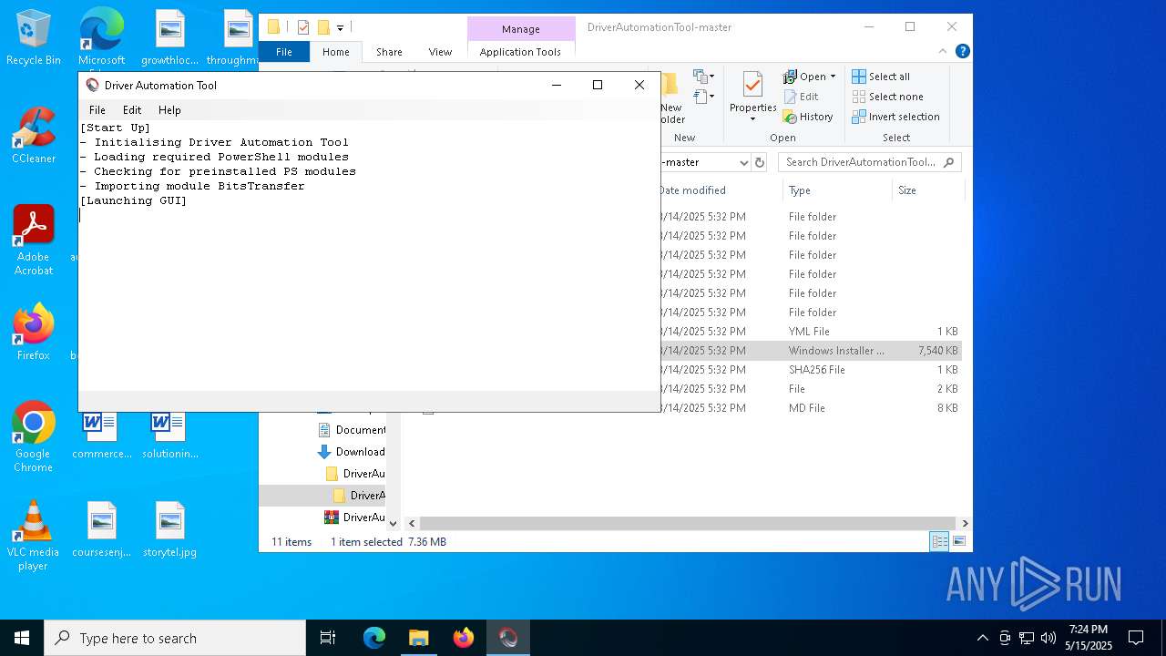Switch to large icons view in Explorer

click(959, 541)
